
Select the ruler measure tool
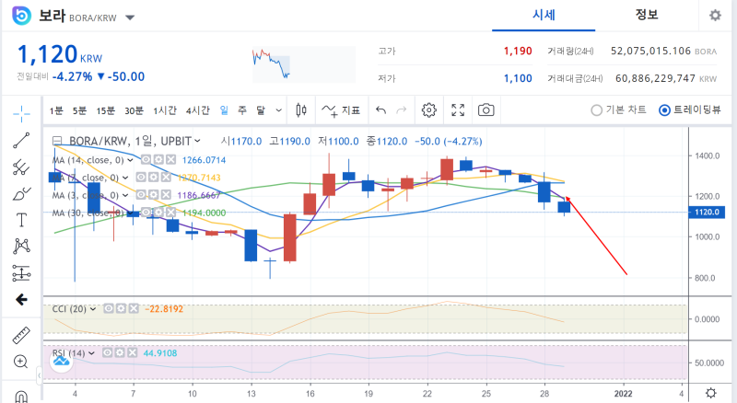tap(21, 335)
